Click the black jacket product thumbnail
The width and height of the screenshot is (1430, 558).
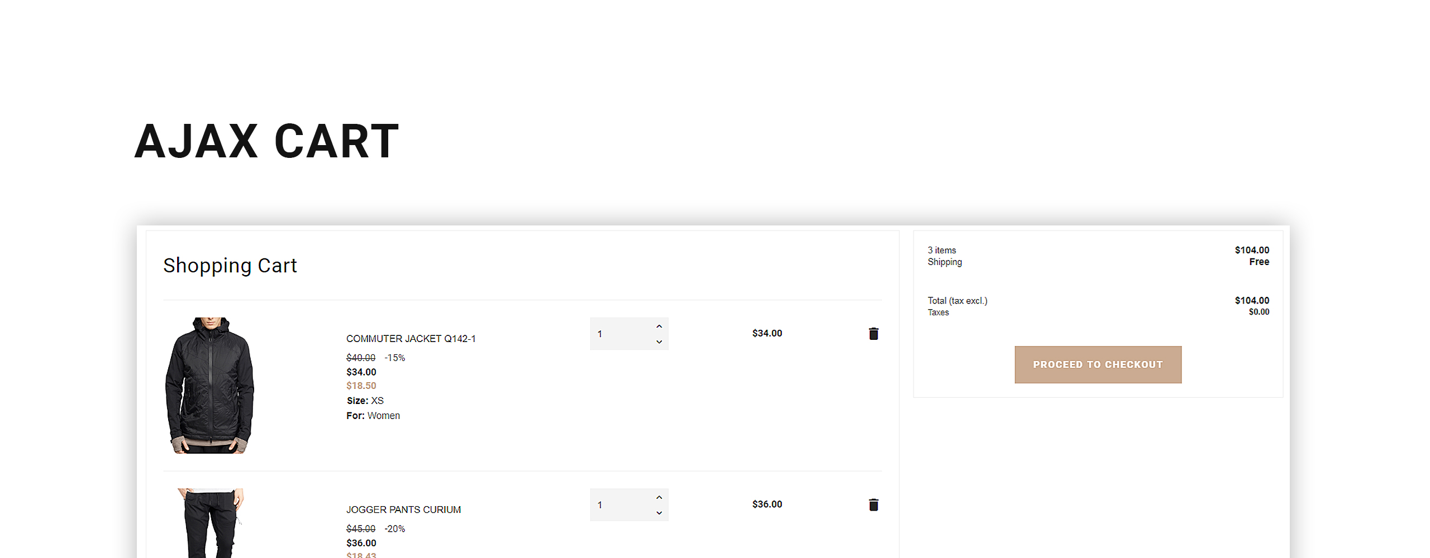210,386
